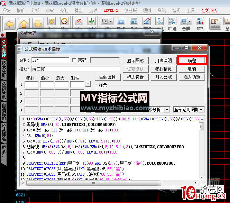Click the DDE chart toolbar icon
This screenshot has height=203, width=230.
[x=200, y=21]
